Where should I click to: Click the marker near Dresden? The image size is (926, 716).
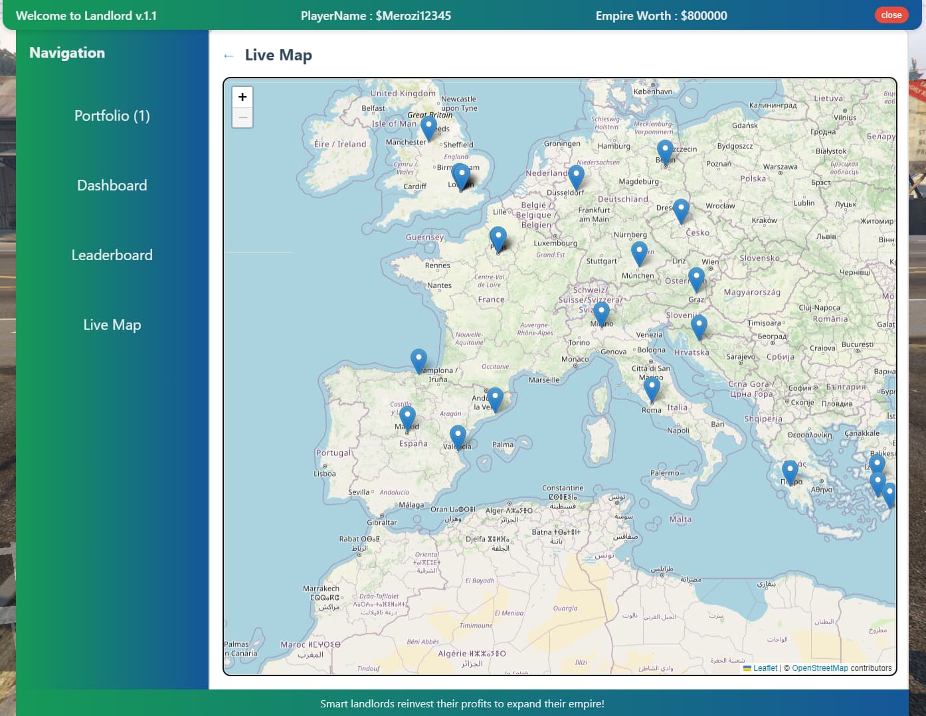click(x=681, y=211)
